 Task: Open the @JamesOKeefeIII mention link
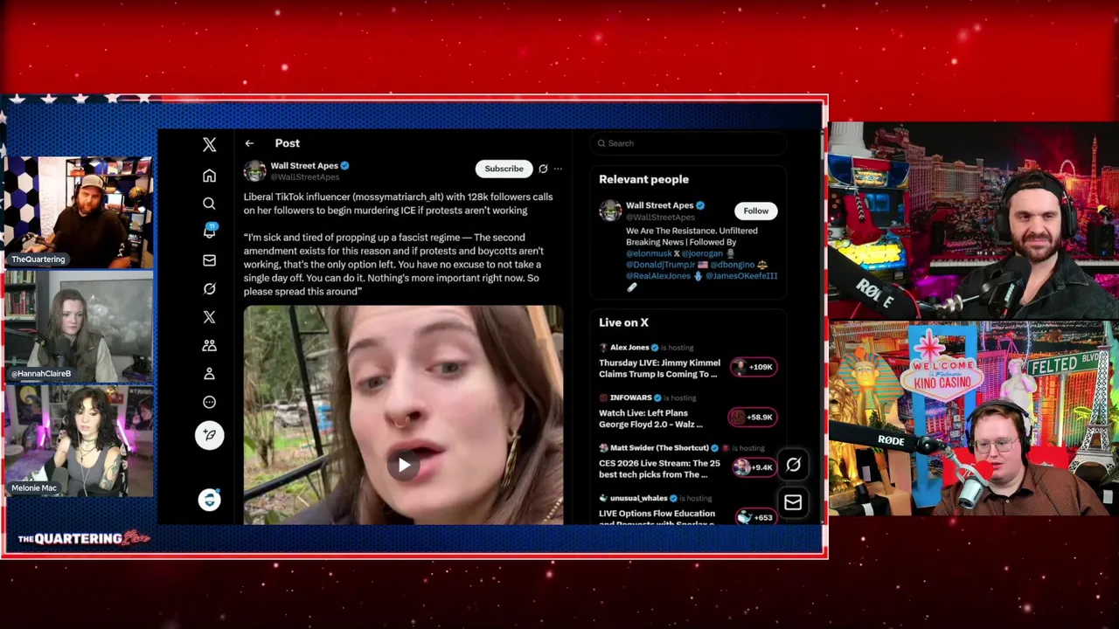point(741,276)
